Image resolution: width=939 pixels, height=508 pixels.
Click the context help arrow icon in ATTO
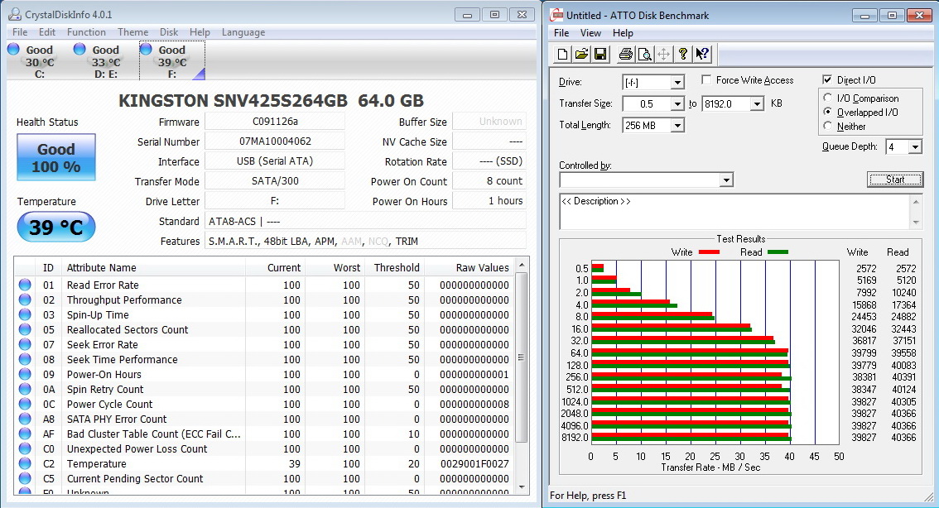[x=702, y=55]
